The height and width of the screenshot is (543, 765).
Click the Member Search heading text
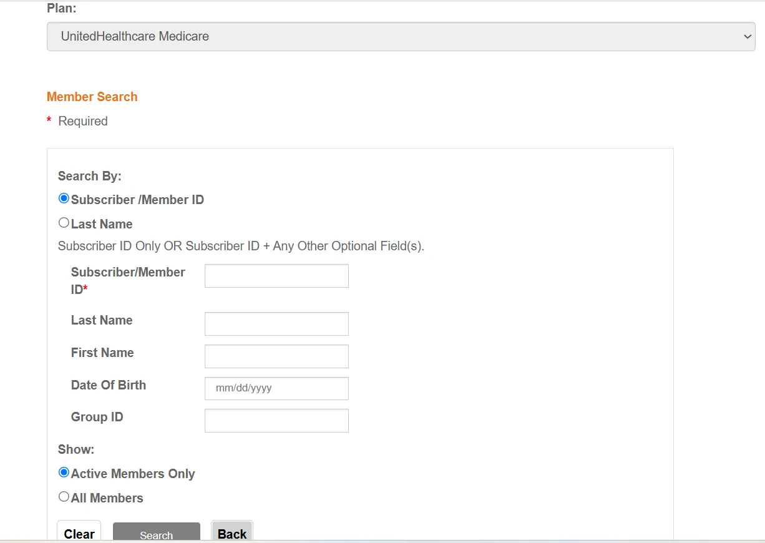click(x=92, y=97)
